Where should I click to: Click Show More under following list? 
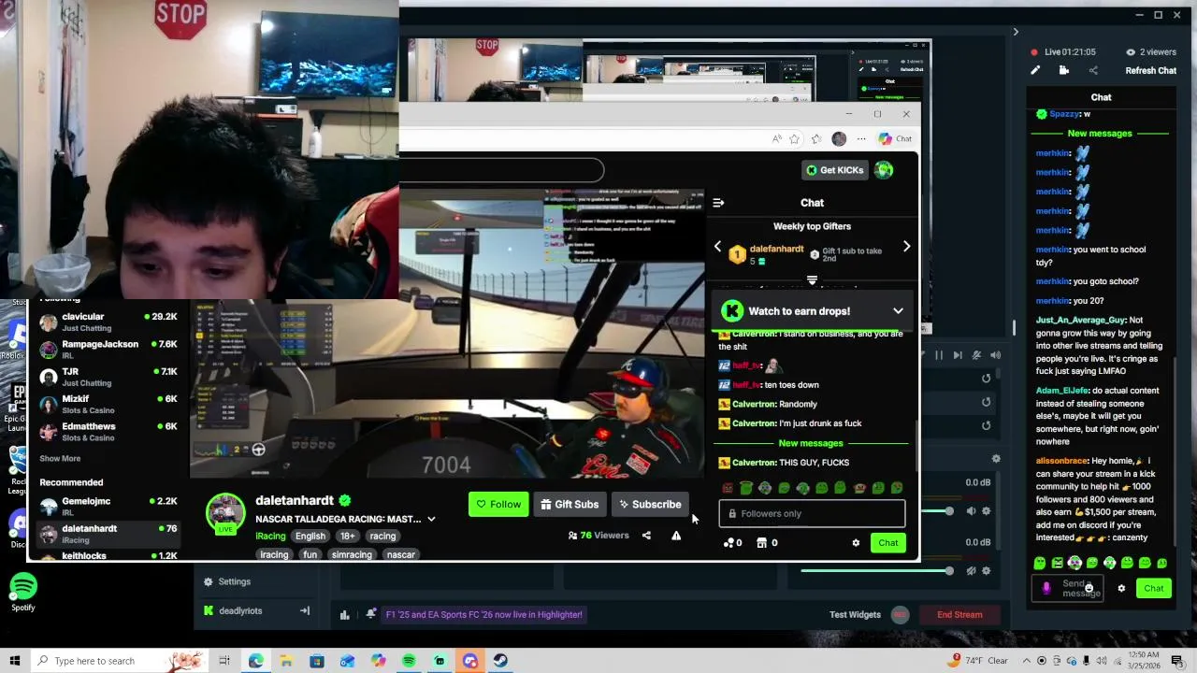pyautogui.click(x=60, y=459)
